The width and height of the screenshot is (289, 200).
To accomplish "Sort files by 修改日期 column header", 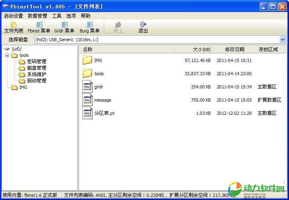I will point(234,50).
